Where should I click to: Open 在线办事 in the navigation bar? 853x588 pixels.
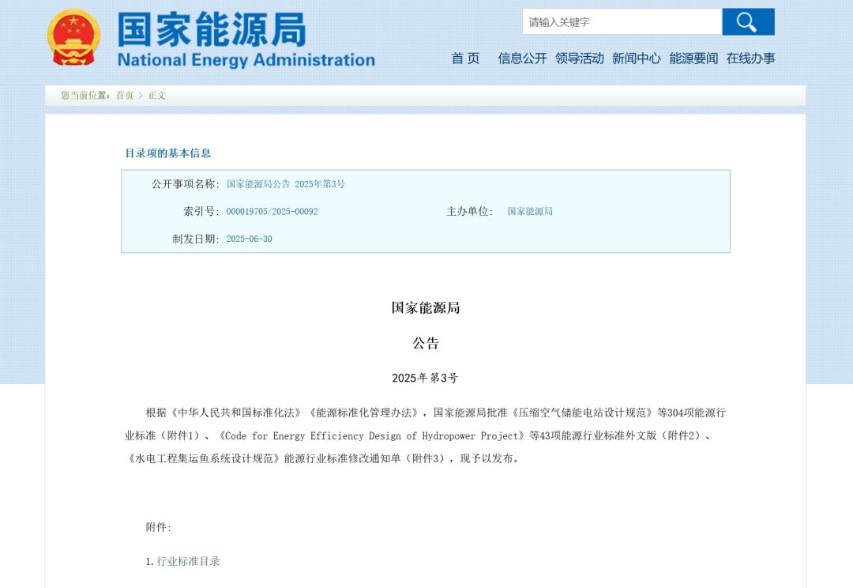point(750,58)
